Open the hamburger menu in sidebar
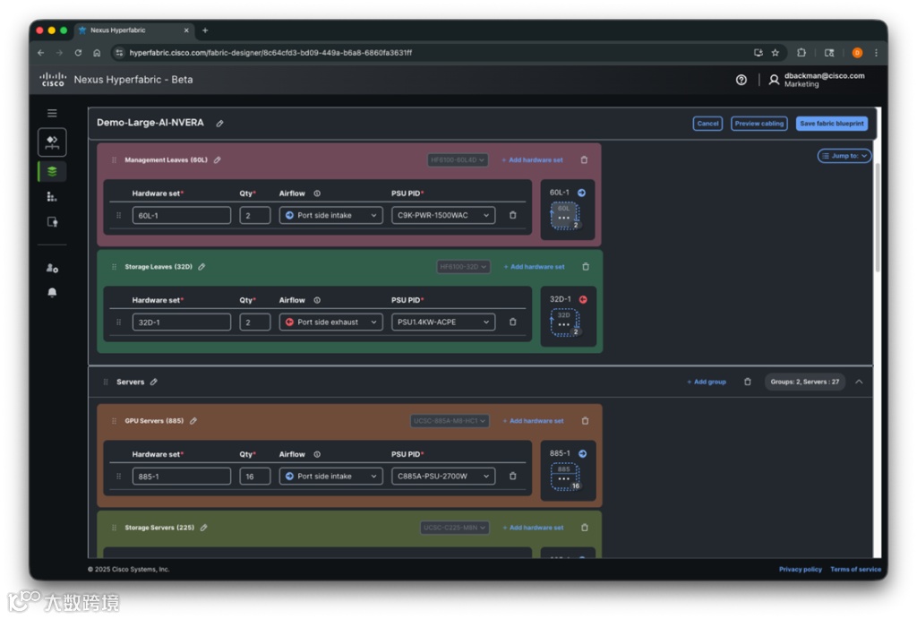 [x=52, y=113]
